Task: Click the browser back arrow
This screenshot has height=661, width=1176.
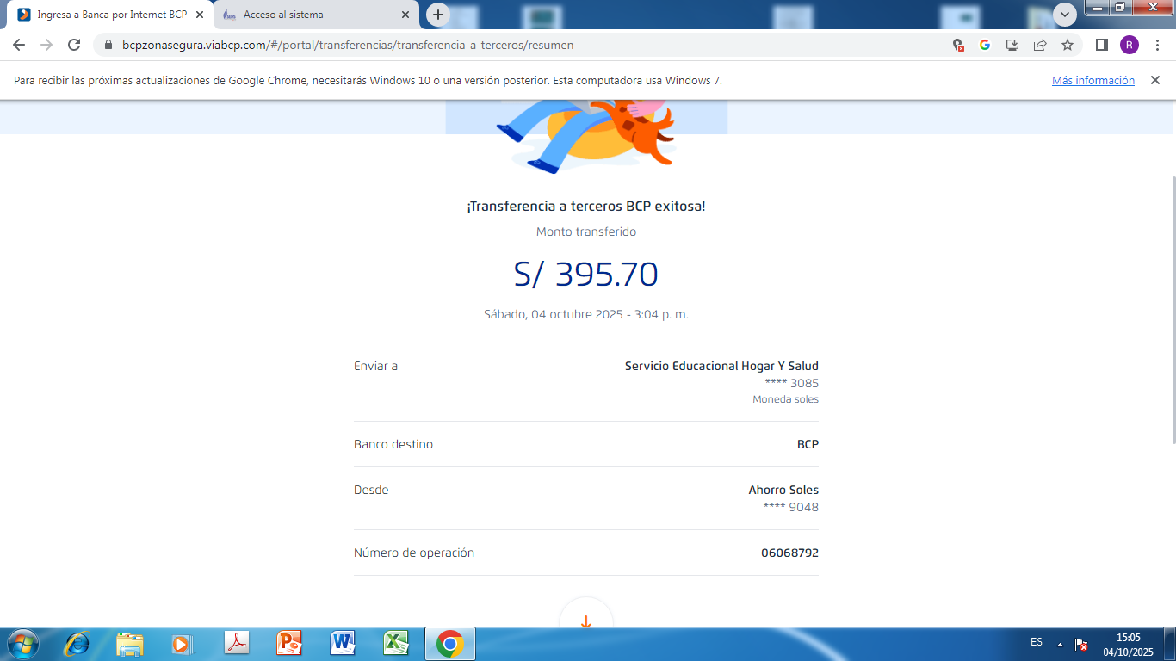Action: pyautogui.click(x=19, y=45)
